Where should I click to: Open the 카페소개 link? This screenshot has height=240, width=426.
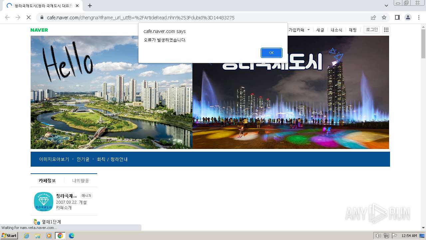(x=64, y=208)
